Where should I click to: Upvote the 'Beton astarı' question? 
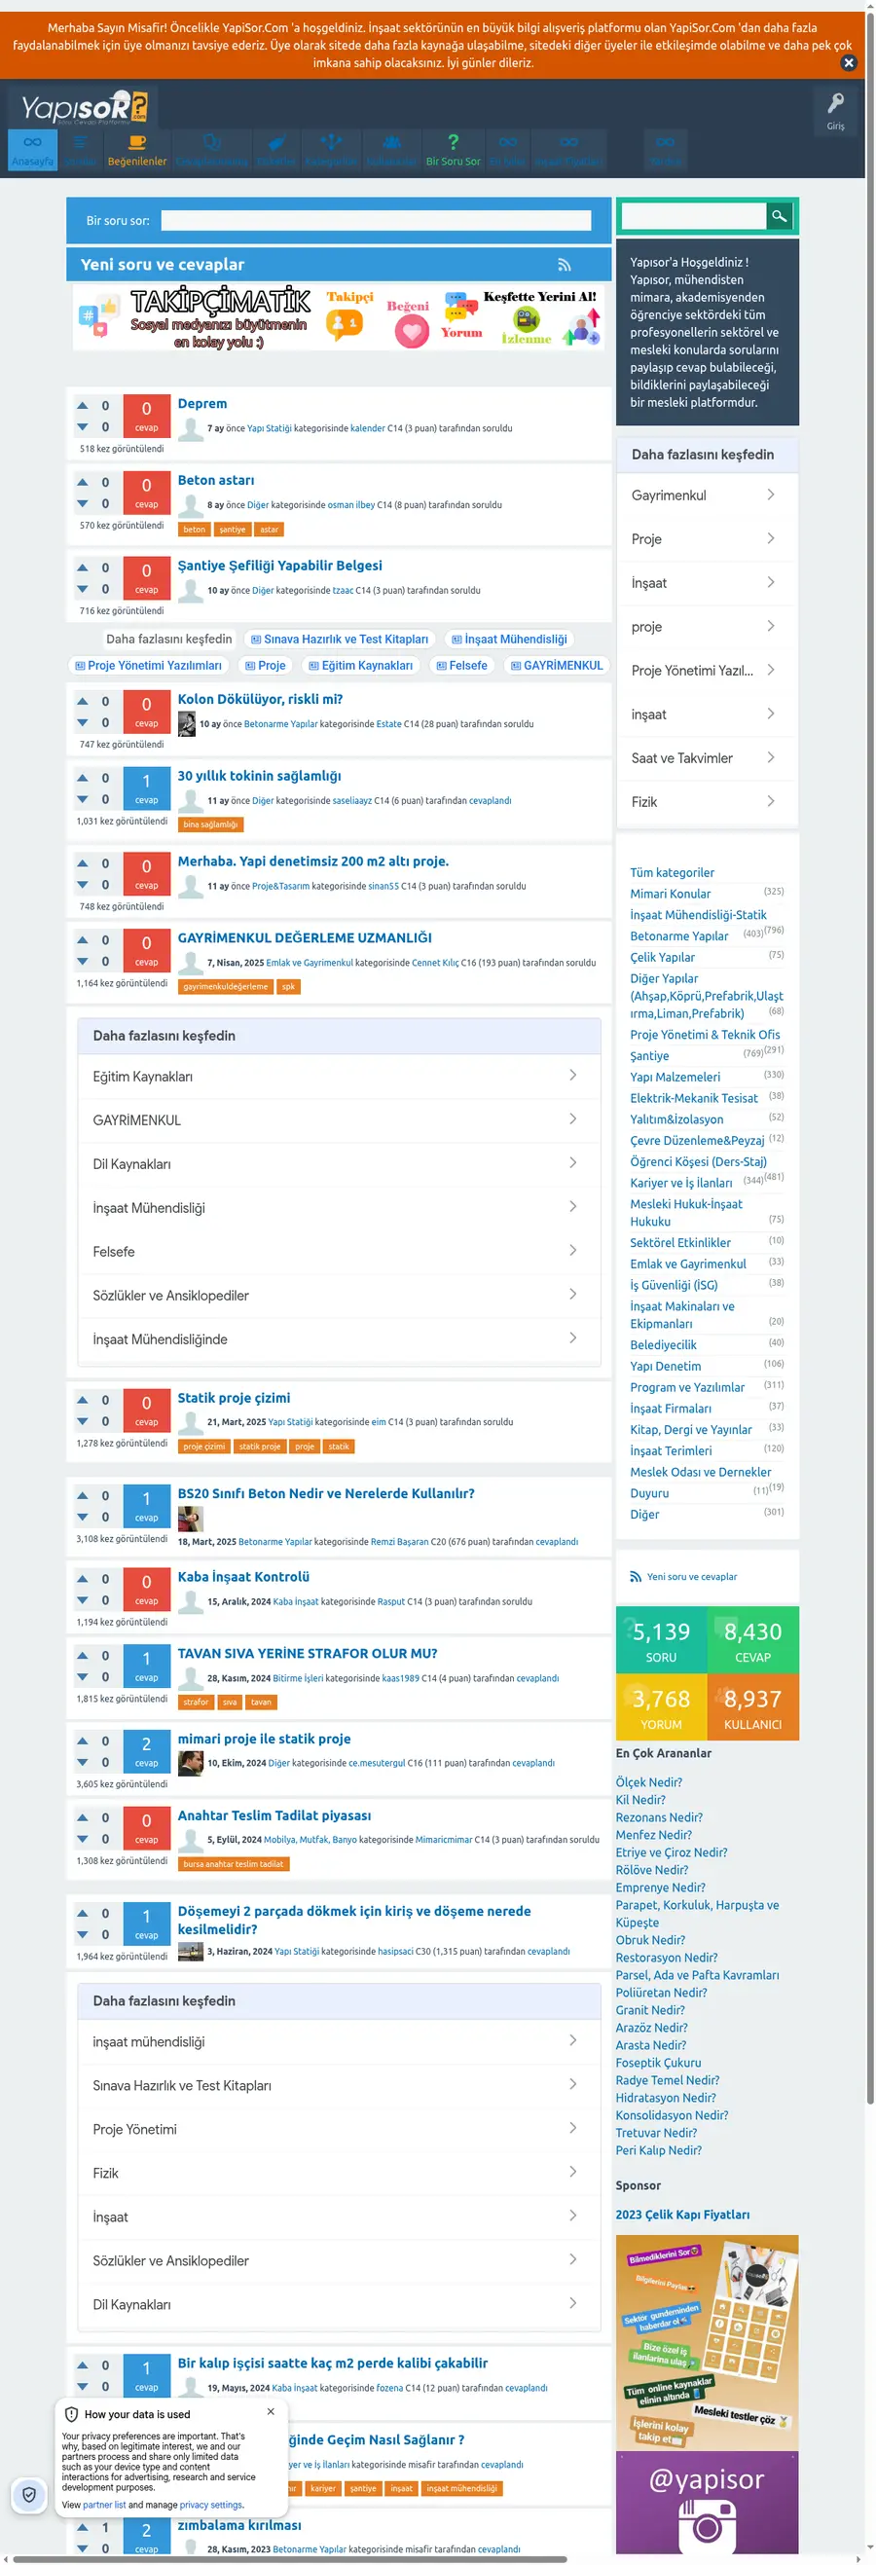[83, 482]
